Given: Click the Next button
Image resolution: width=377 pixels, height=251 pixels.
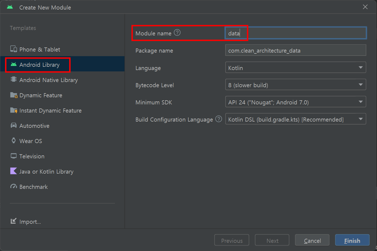Looking at the screenshot, I should coord(272,240).
